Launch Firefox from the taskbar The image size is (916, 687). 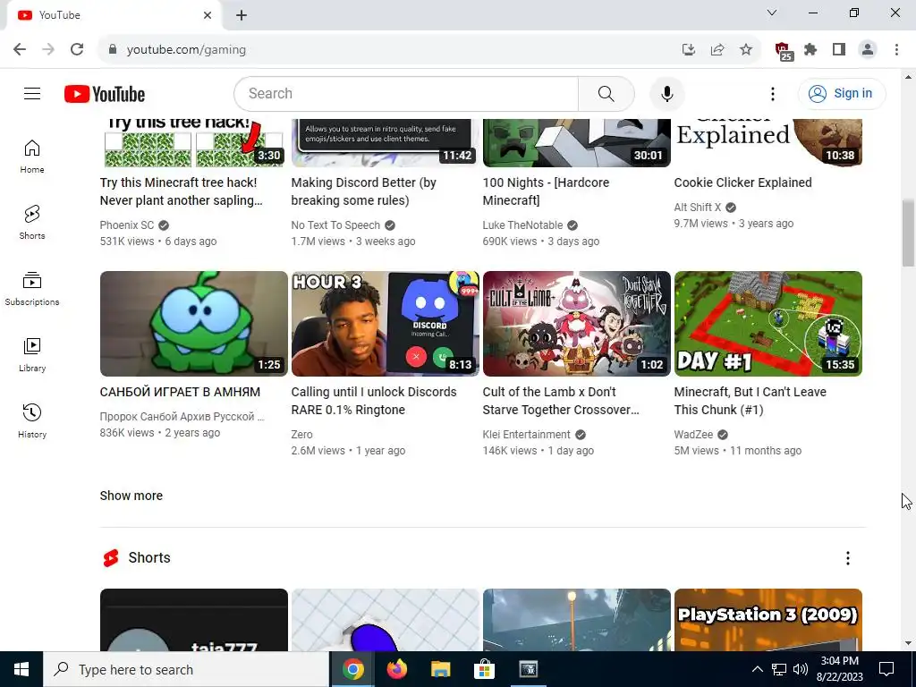[x=397, y=669]
